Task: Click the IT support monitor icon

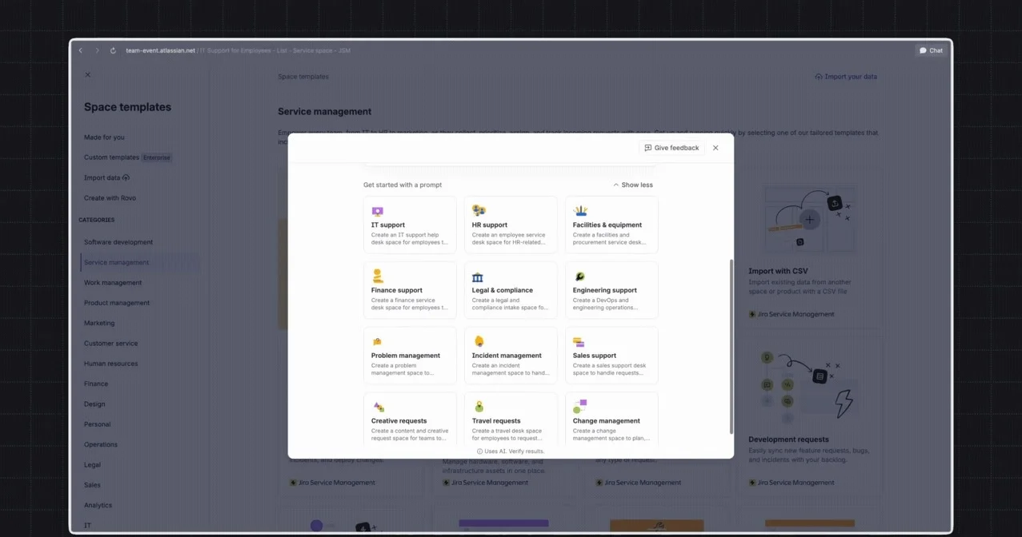Action: click(x=378, y=211)
